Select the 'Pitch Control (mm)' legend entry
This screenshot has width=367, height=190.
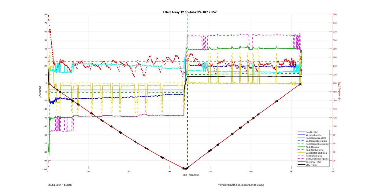[x=315, y=150]
